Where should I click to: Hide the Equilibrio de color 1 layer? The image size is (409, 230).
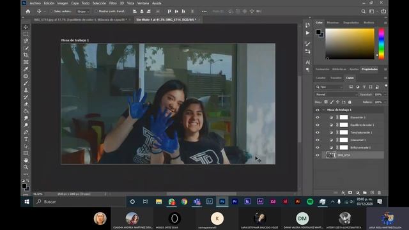click(318, 125)
